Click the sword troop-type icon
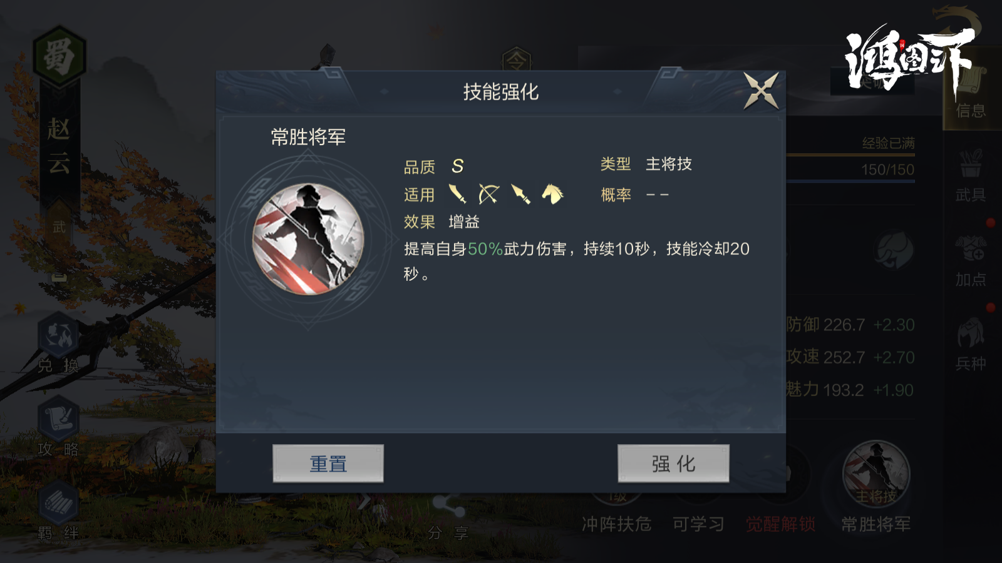1002x563 pixels. pos(458,195)
